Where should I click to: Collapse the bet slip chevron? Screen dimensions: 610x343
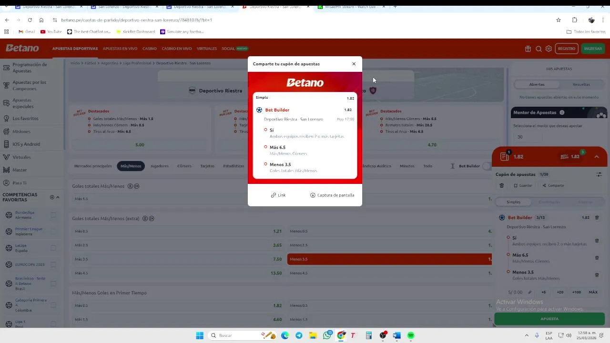point(596,157)
